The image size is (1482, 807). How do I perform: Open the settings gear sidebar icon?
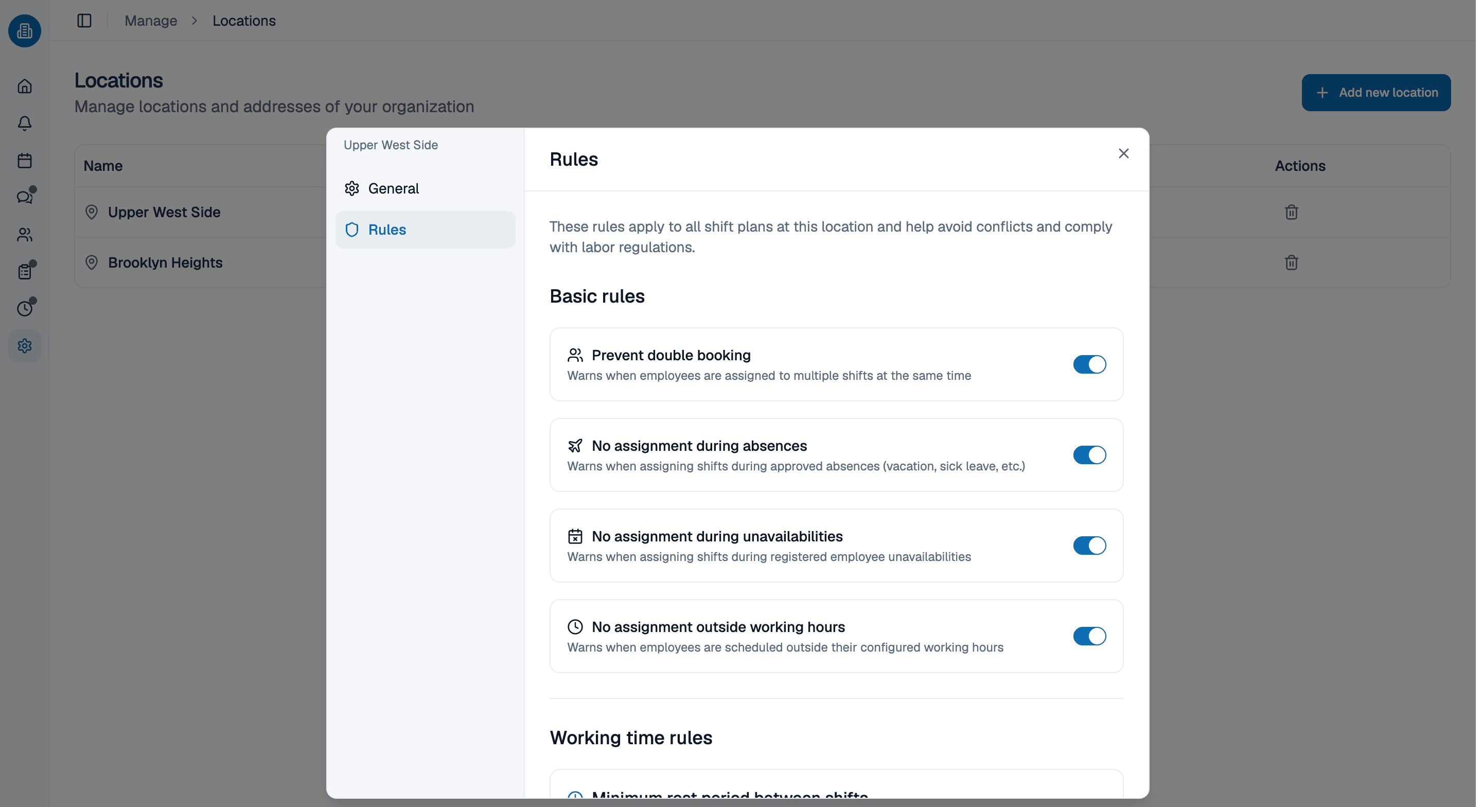click(x=25, y=346)
